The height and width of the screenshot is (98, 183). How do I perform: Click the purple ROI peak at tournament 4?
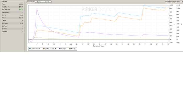click(37, 8)
